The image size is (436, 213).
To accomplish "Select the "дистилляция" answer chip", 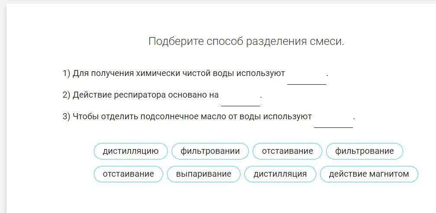I will 280,174.
